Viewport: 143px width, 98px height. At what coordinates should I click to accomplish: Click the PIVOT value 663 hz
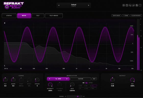pos(21,86)
